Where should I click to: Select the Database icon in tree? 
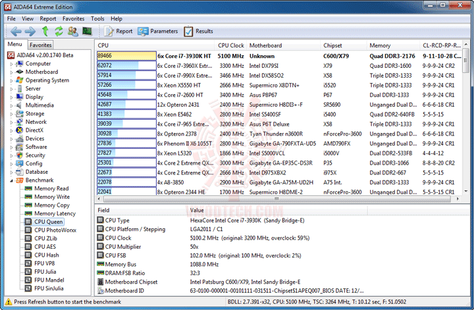click(20, 172)
